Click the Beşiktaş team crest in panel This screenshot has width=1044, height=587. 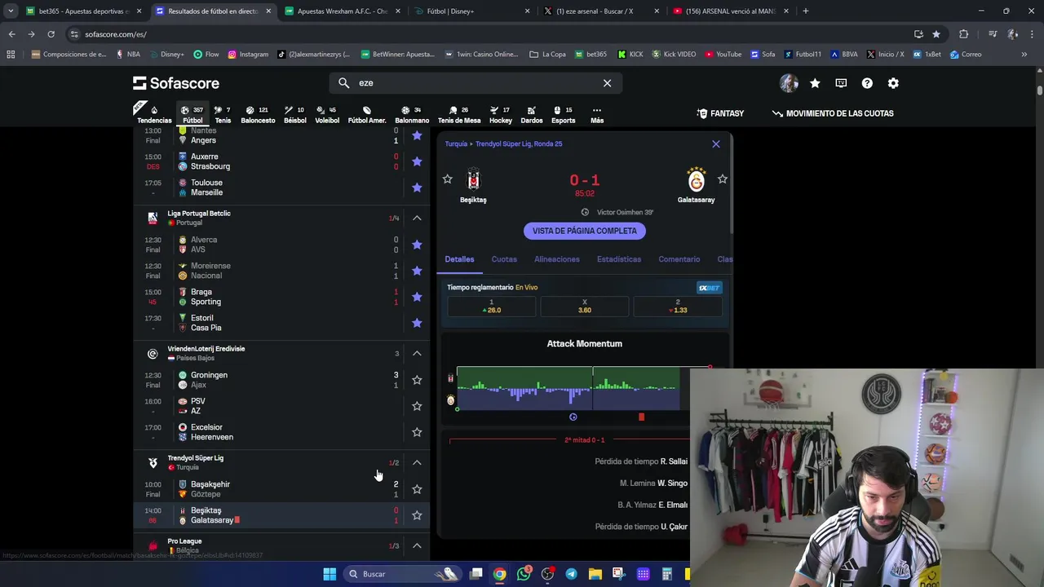(473, 179)
